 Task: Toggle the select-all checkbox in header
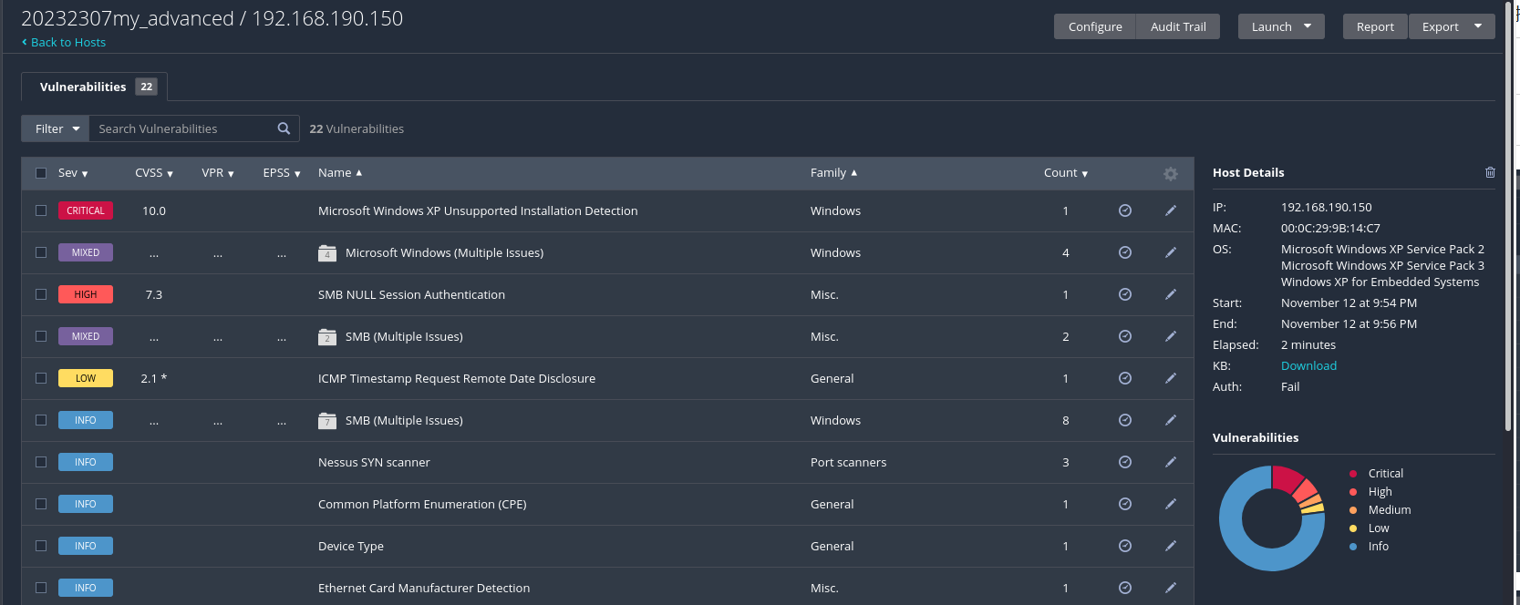tap(41, 173)
